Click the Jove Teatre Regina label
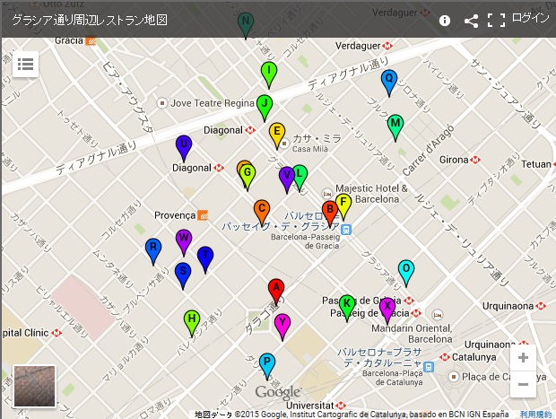The image size is (556, 419). click(x=213, y=103)
